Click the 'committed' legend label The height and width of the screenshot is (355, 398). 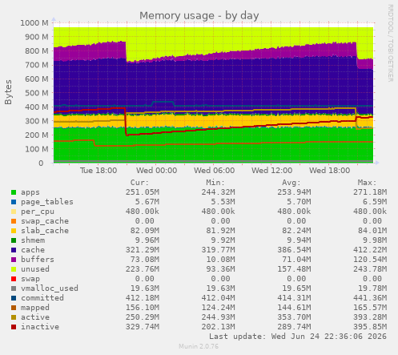pyautogui.click(x=42, y=298)
